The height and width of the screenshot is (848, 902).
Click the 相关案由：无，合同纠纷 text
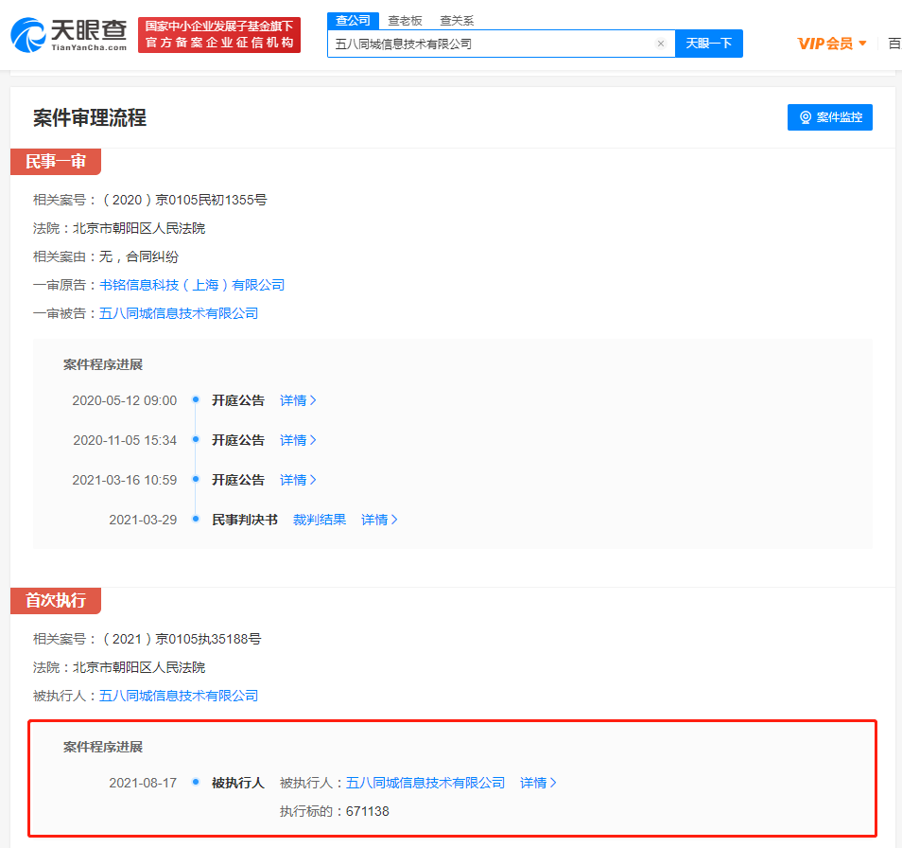(106, 256)
